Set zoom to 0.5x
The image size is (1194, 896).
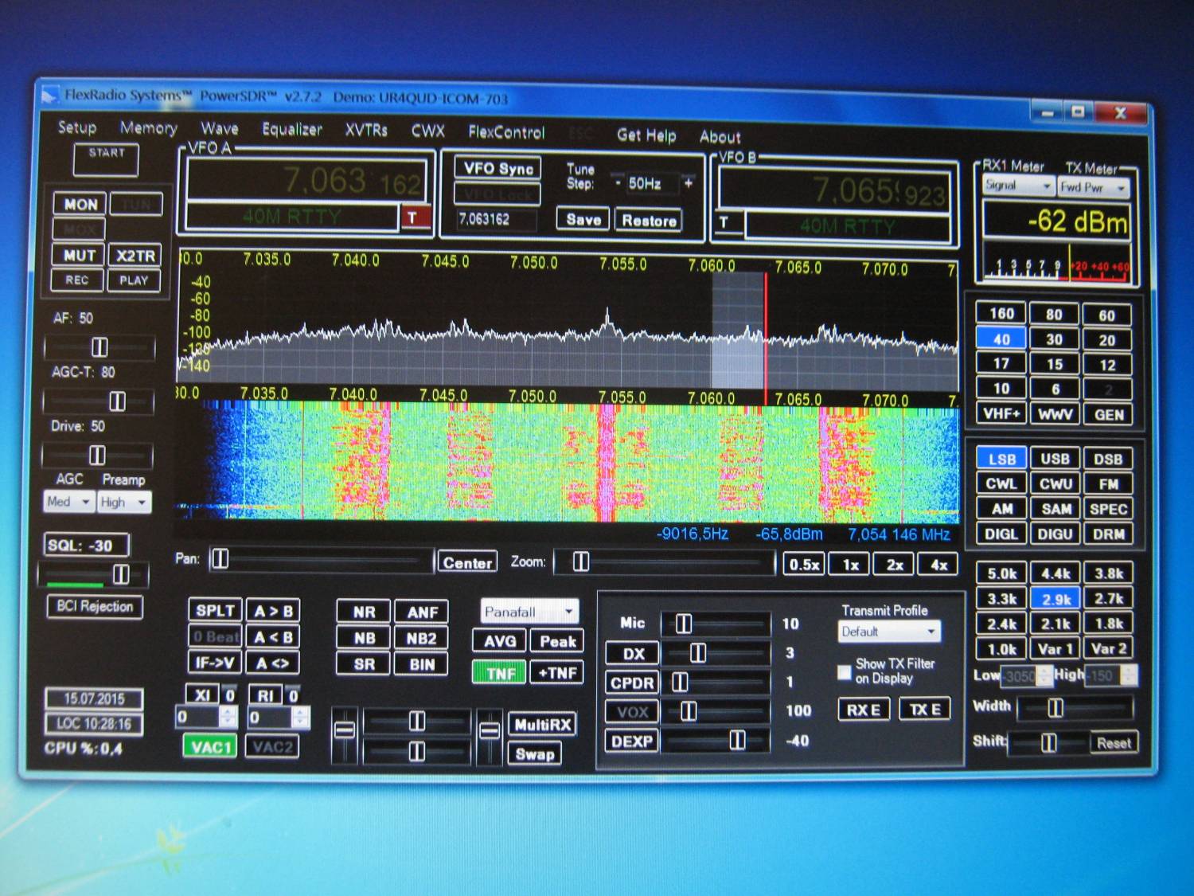tap(804, 565)
